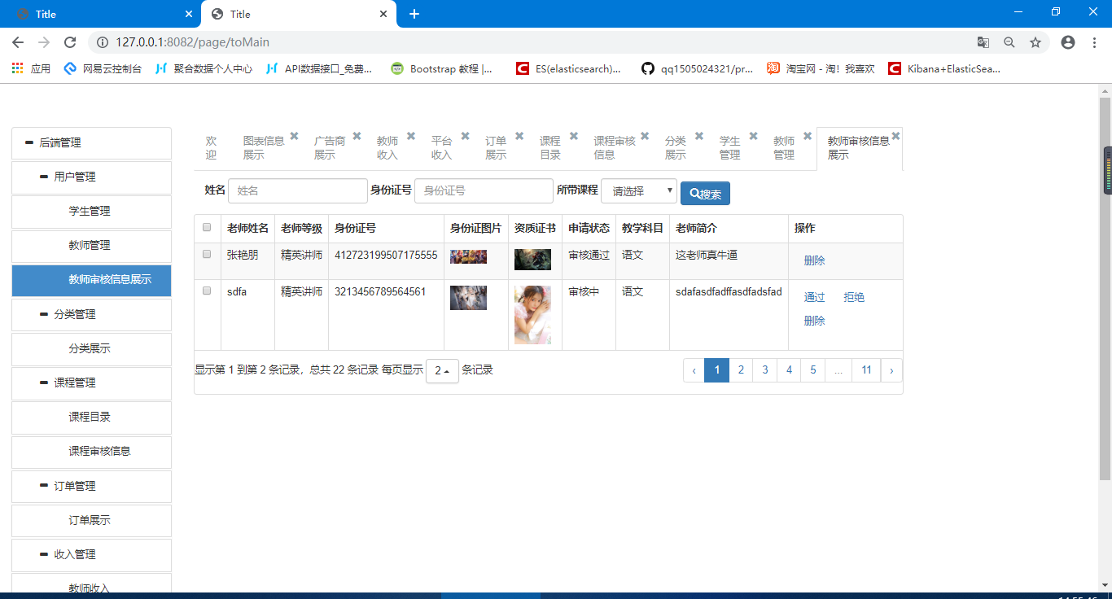This screenshot has height=599, width=1112.
Task: Switch to the 课程审核信息 tab
Action: click(x=615, y=148)
